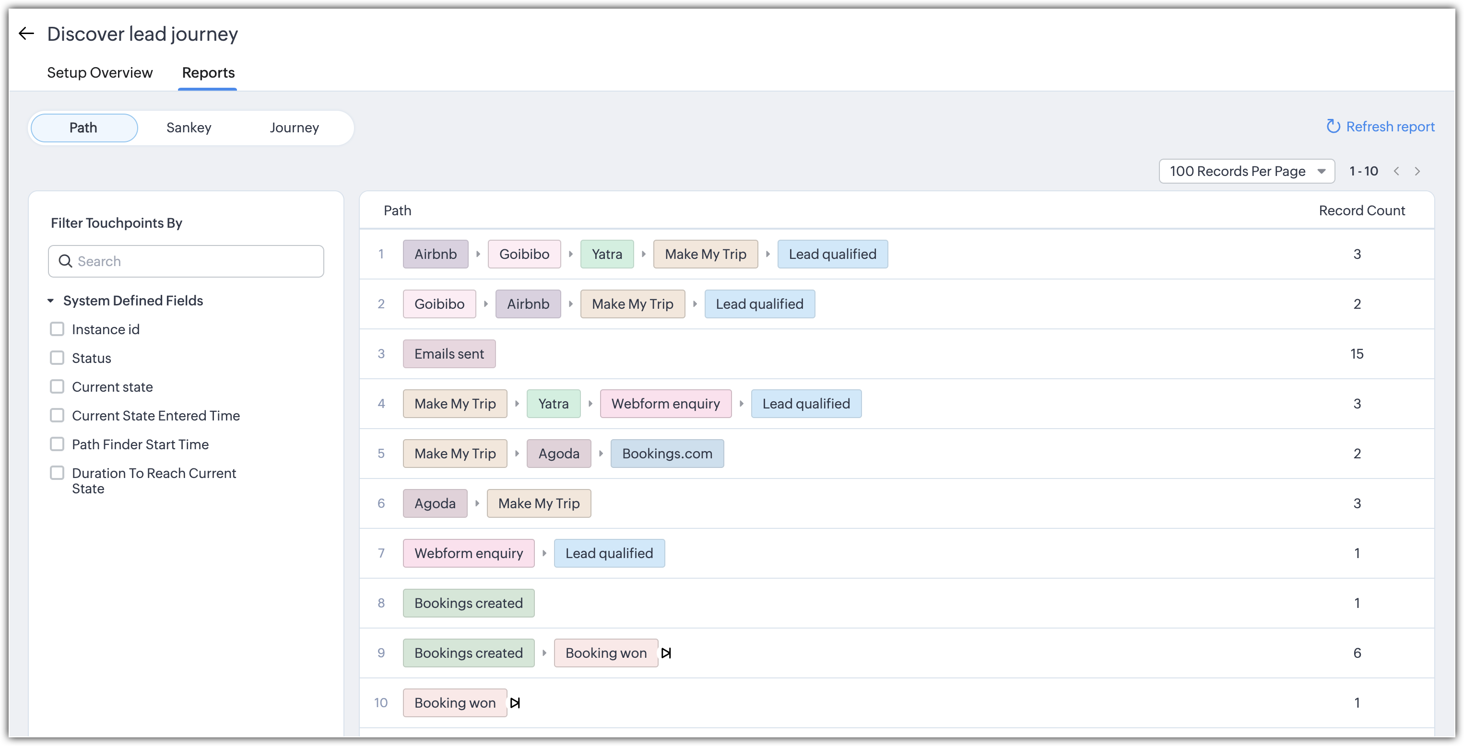1464x746 pixels.
Task: Go to previous page arrow
Action: [1396, 172]
